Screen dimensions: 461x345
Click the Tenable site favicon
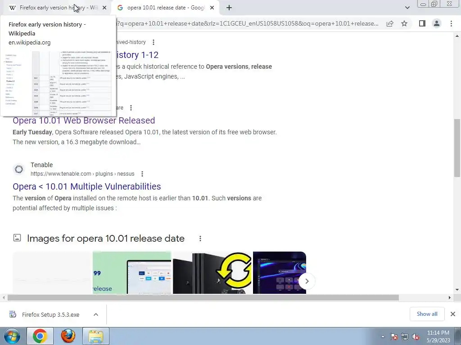click(x=19, y=169)
